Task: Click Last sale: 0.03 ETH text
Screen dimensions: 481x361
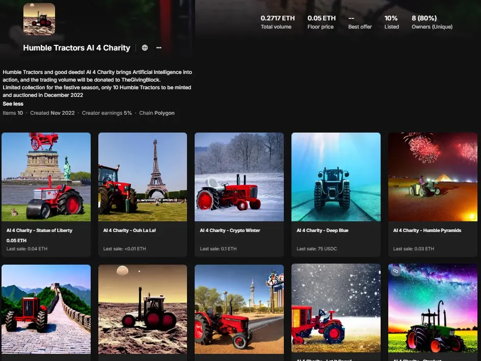Action: 414,249
